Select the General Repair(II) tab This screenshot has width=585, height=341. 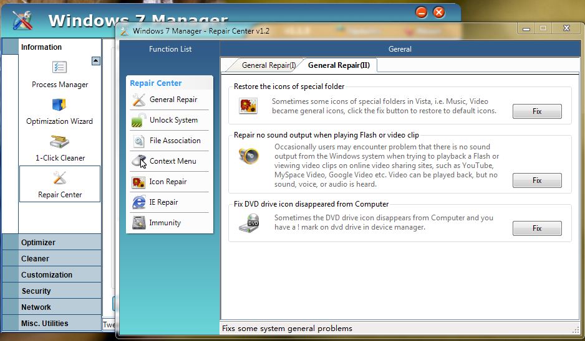339,65
